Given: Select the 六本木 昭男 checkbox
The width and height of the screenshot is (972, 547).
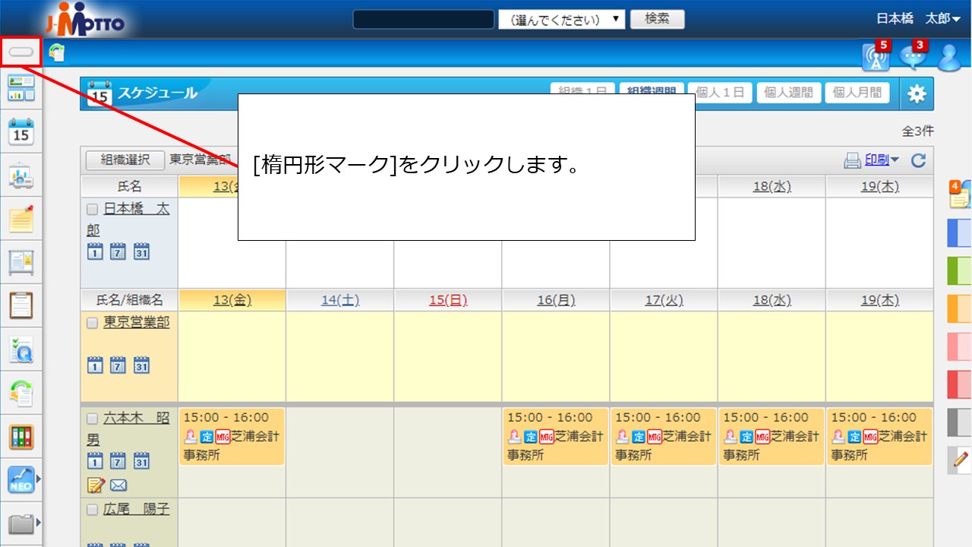Looking at the screenshot, I should pyautogui.click(x=92, y=419).
